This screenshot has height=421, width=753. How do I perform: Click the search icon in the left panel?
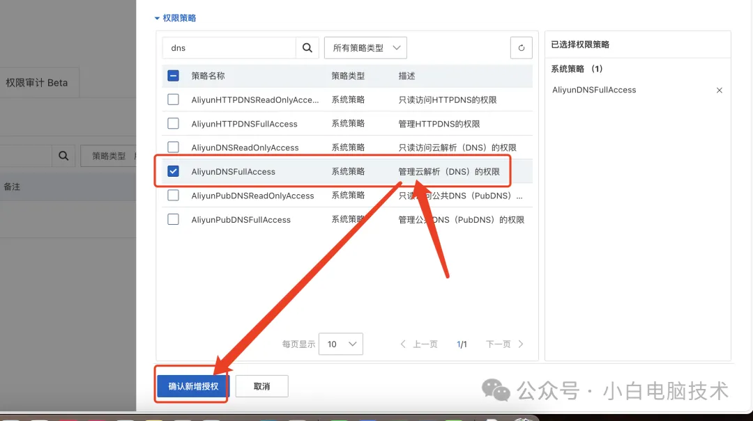63,155
